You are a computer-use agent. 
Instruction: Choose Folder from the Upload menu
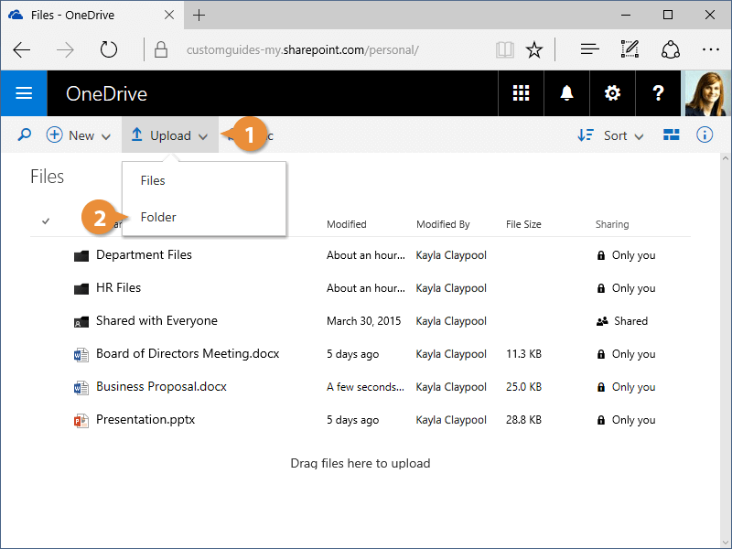point(158,217)
